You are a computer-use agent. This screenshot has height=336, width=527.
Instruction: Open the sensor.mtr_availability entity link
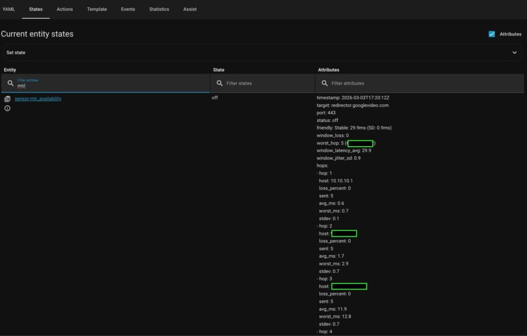pyautogui.click(x=38, y=99)
